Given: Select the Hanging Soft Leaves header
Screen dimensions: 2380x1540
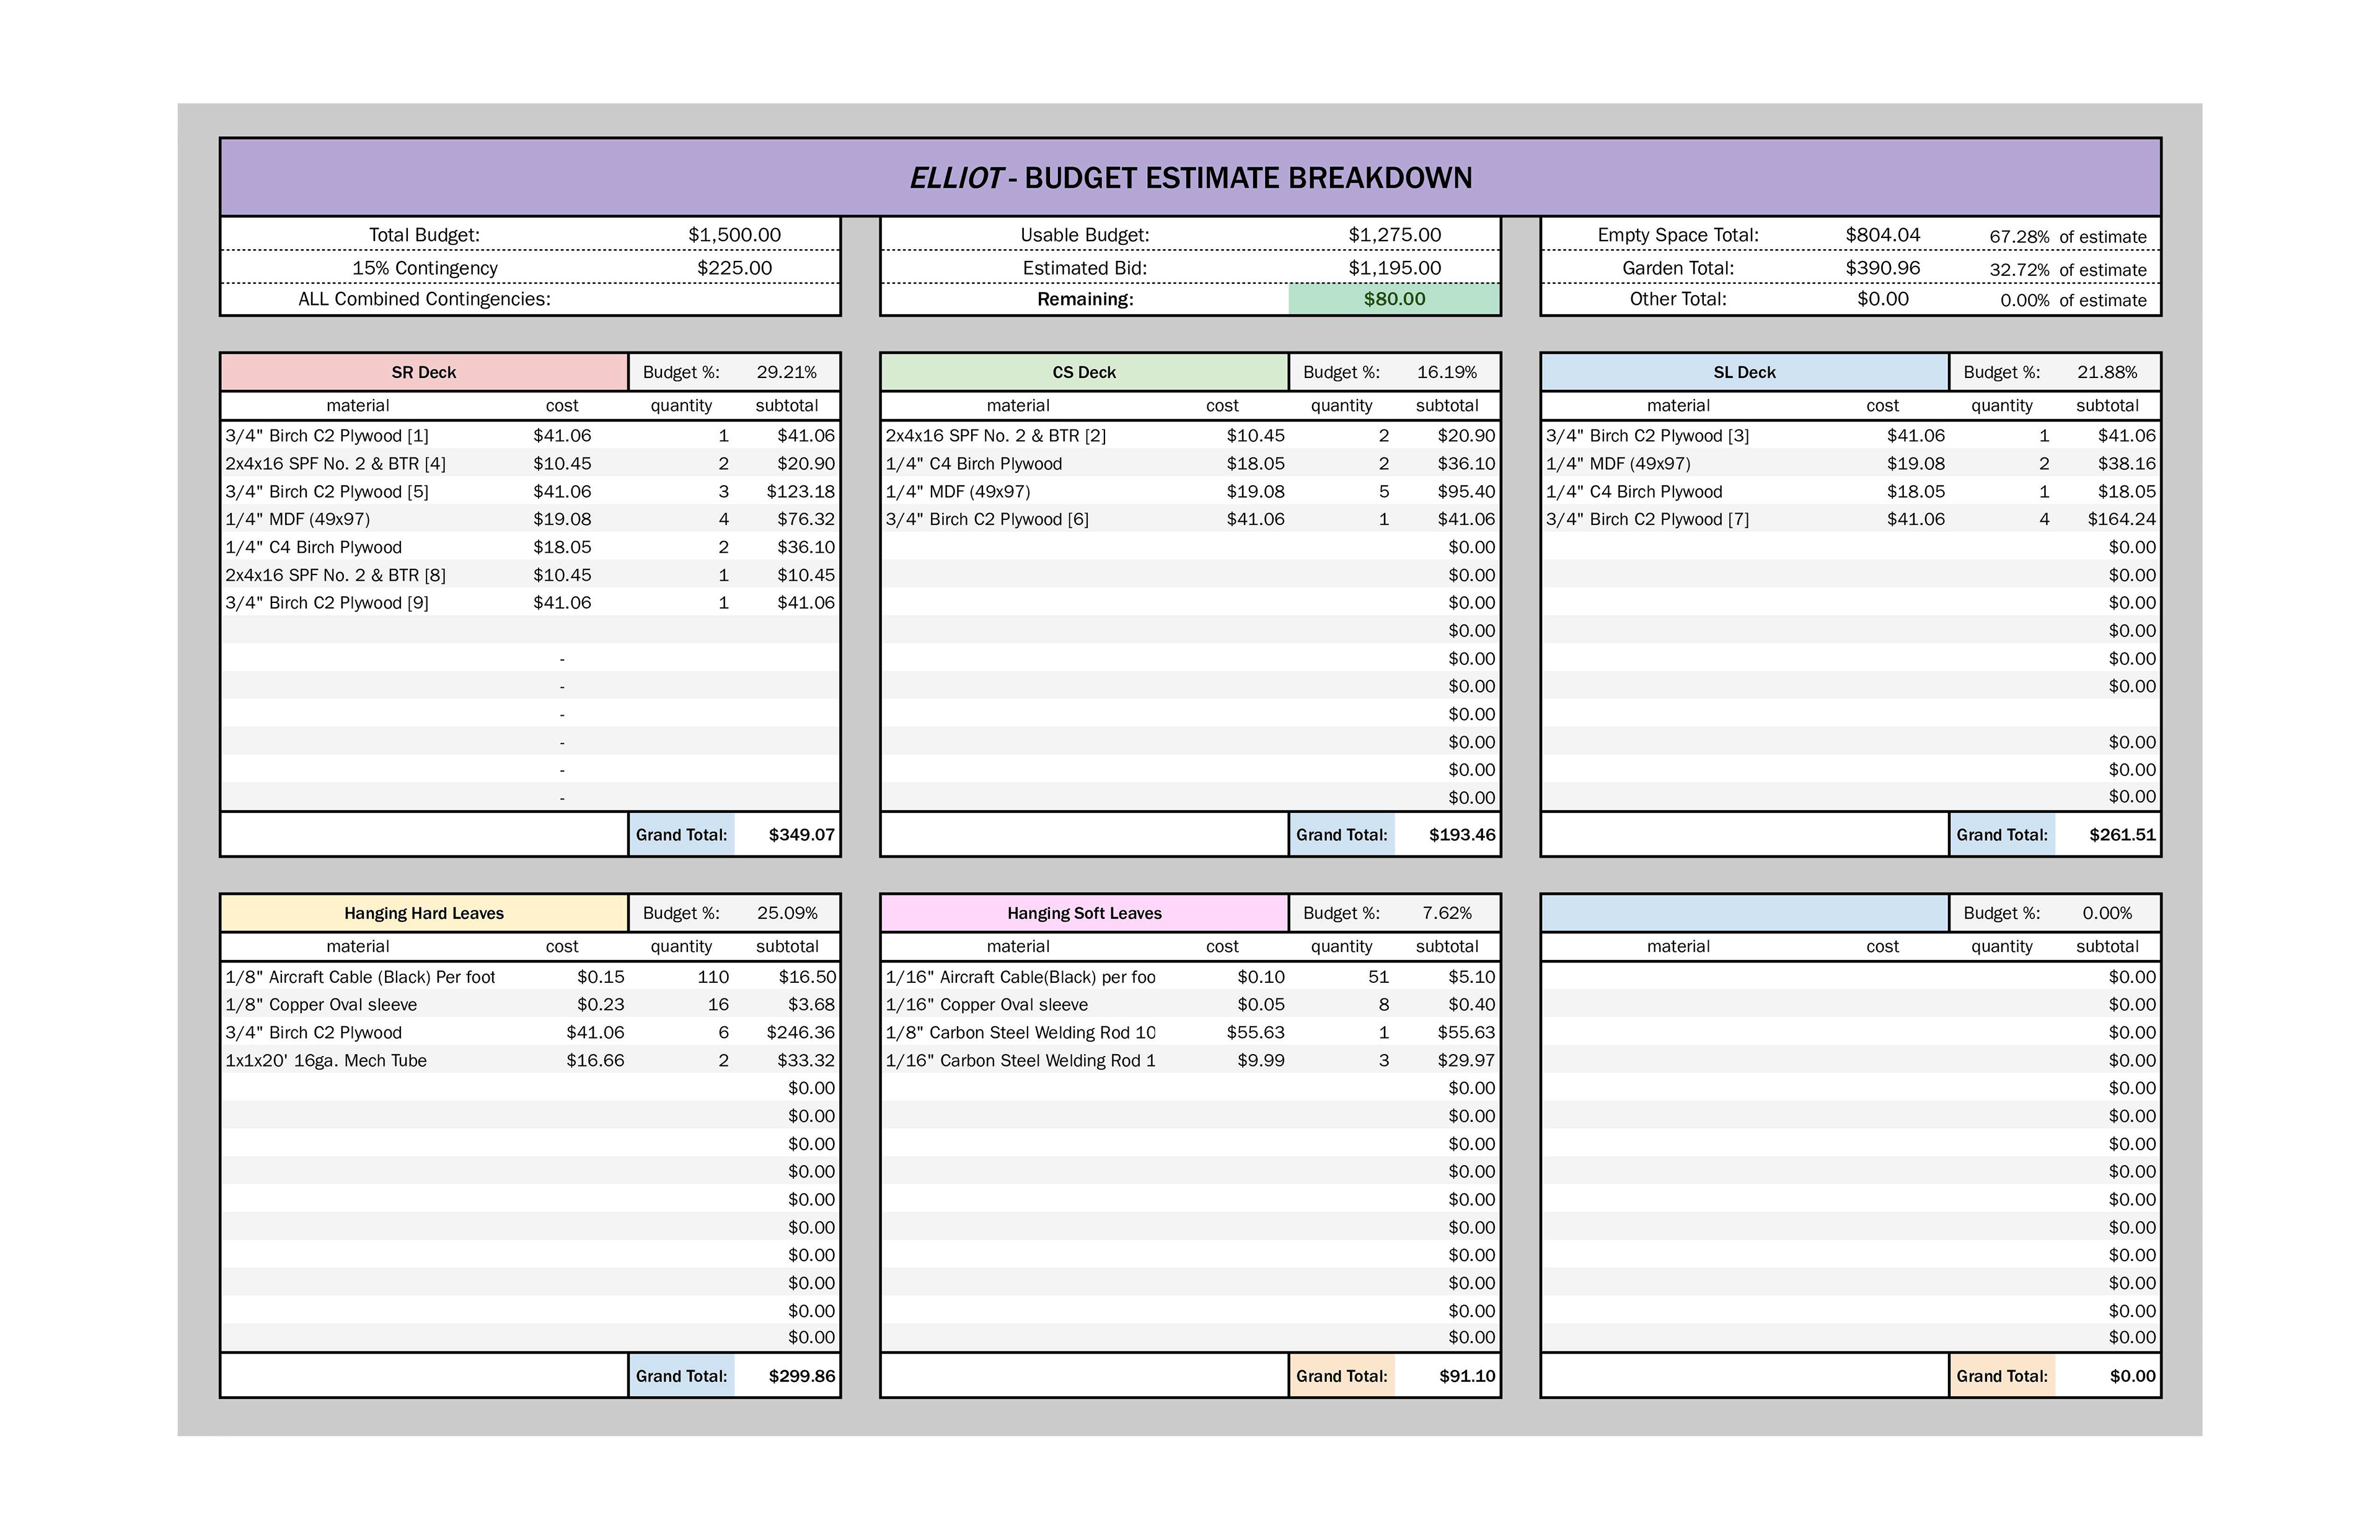Looking at the screenshot, I should coord(1084,913).
